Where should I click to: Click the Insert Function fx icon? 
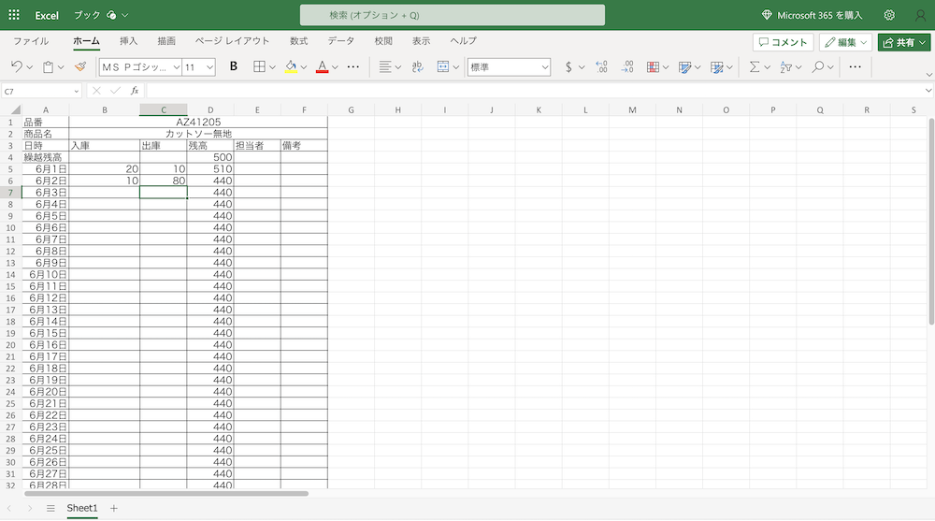135,91
